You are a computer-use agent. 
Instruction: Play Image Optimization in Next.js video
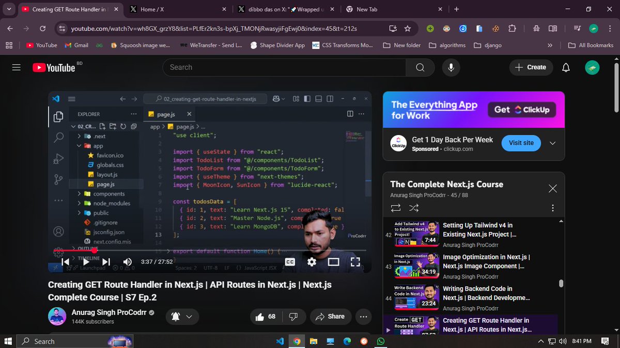471,267
